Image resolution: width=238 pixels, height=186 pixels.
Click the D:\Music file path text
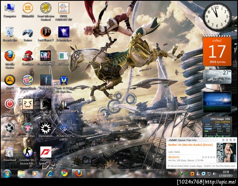coord(202,166)
